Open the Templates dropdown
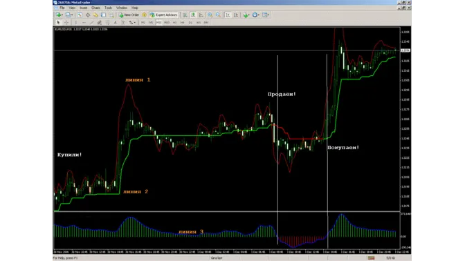This screenshot has width=465, height=261. 266,14
